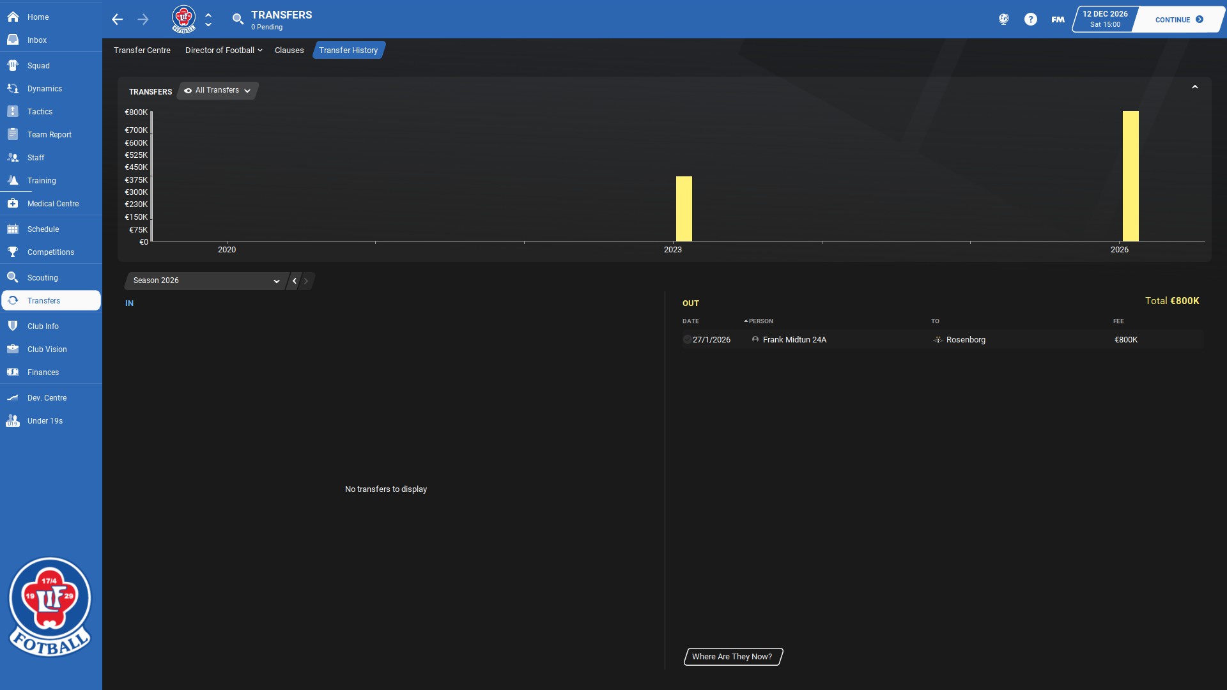This screenshot has width=1227, height=690.
Task: Sort outgoing transfers by Person column
Action: [760, 321]
